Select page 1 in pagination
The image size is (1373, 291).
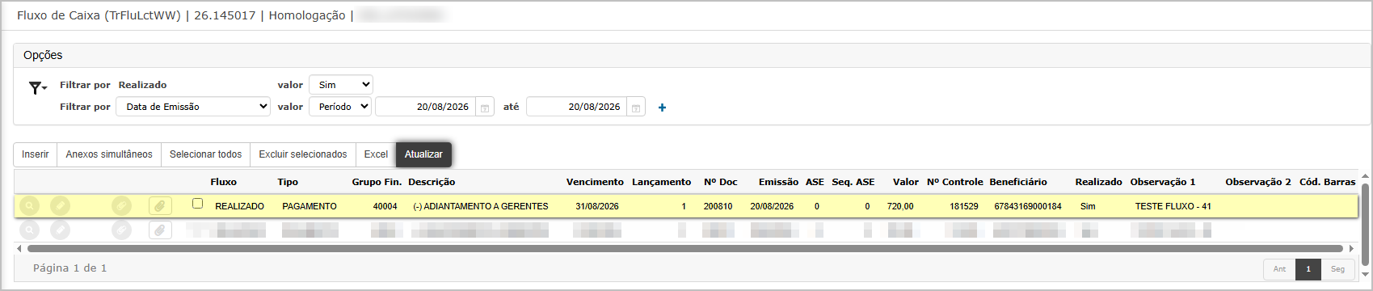click(x=1308, y=269)
